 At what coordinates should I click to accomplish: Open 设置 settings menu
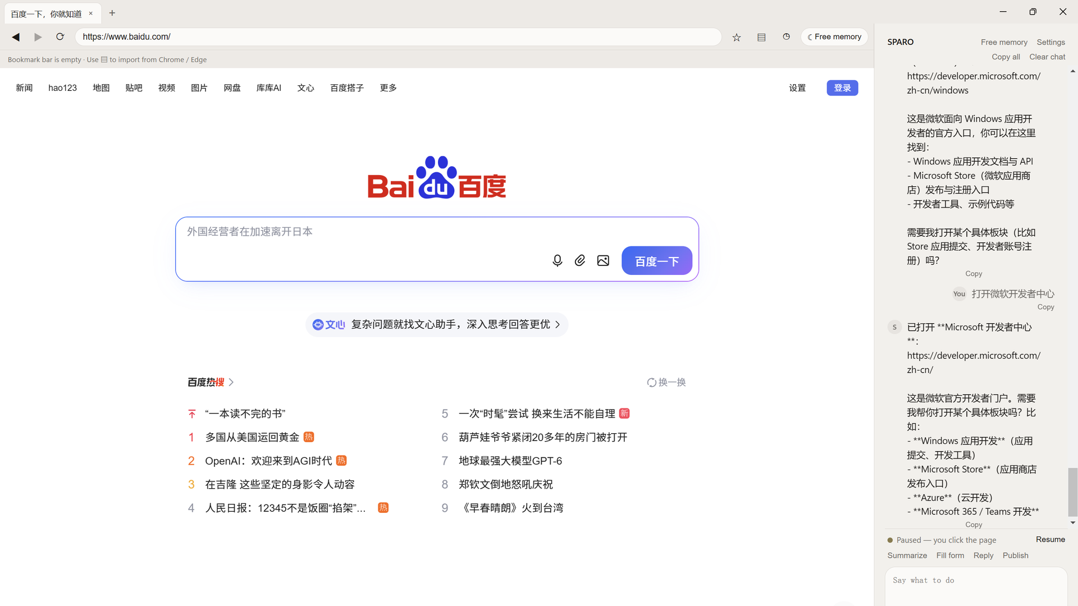click(797, 88)
